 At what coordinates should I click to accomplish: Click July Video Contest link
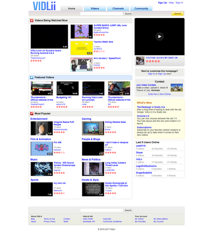(x=146, y=85)
